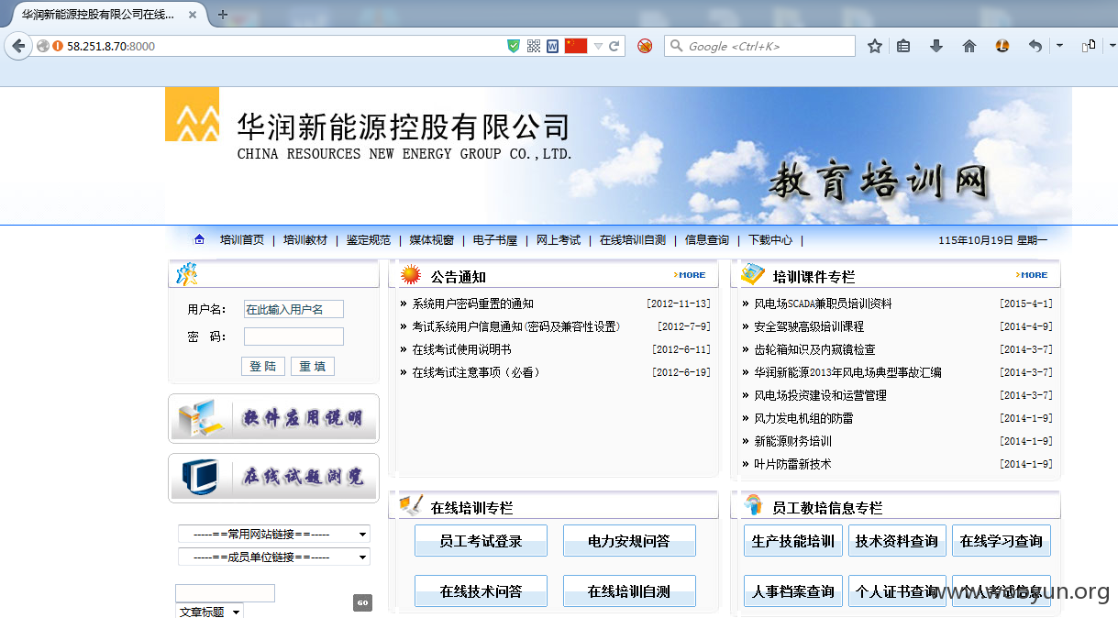Click the icon beside 在线培训专栏 heading

(x=411, y=505)
